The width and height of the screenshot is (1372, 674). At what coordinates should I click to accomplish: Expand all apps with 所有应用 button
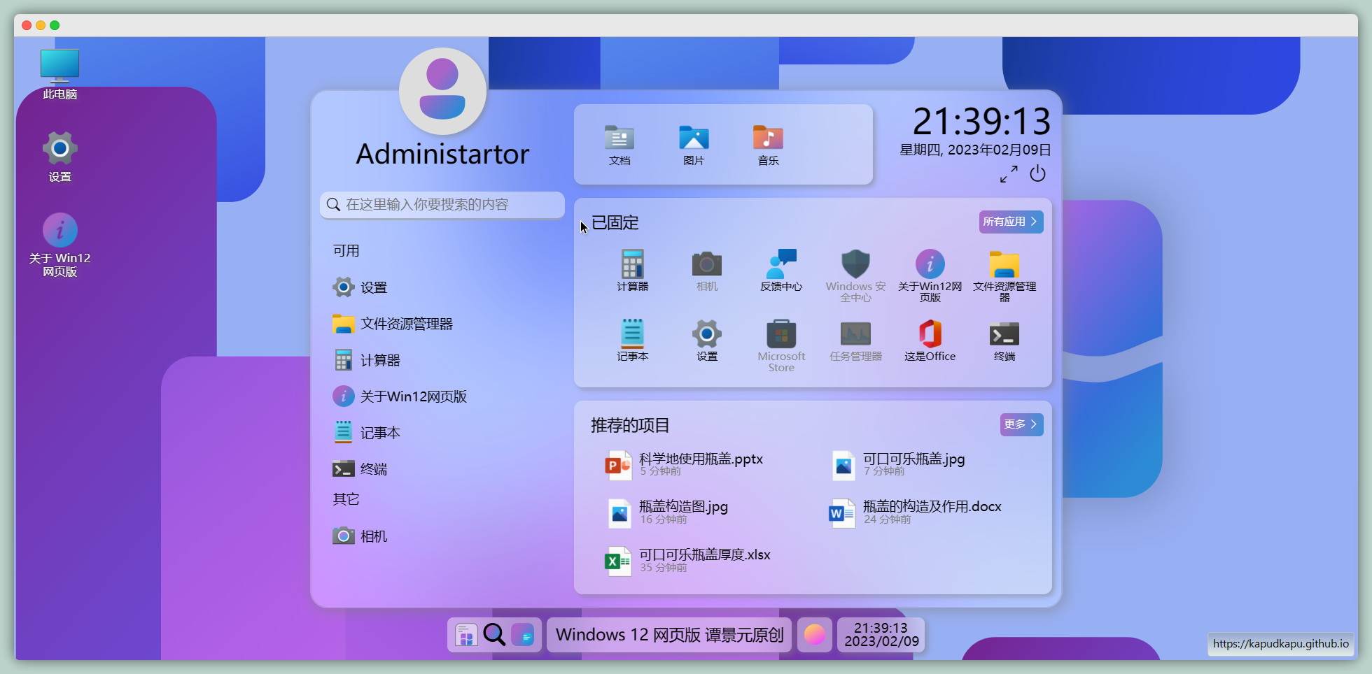point(1011,222)
